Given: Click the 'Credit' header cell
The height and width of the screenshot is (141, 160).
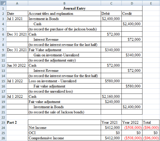Looking at the screenshot, I should [132, 13].
